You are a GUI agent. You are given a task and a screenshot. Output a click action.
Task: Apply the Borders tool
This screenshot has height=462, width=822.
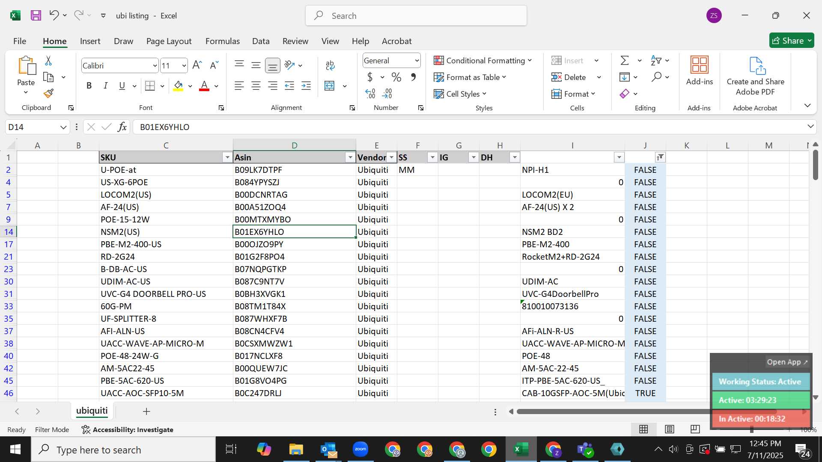[x=150, y=86]
